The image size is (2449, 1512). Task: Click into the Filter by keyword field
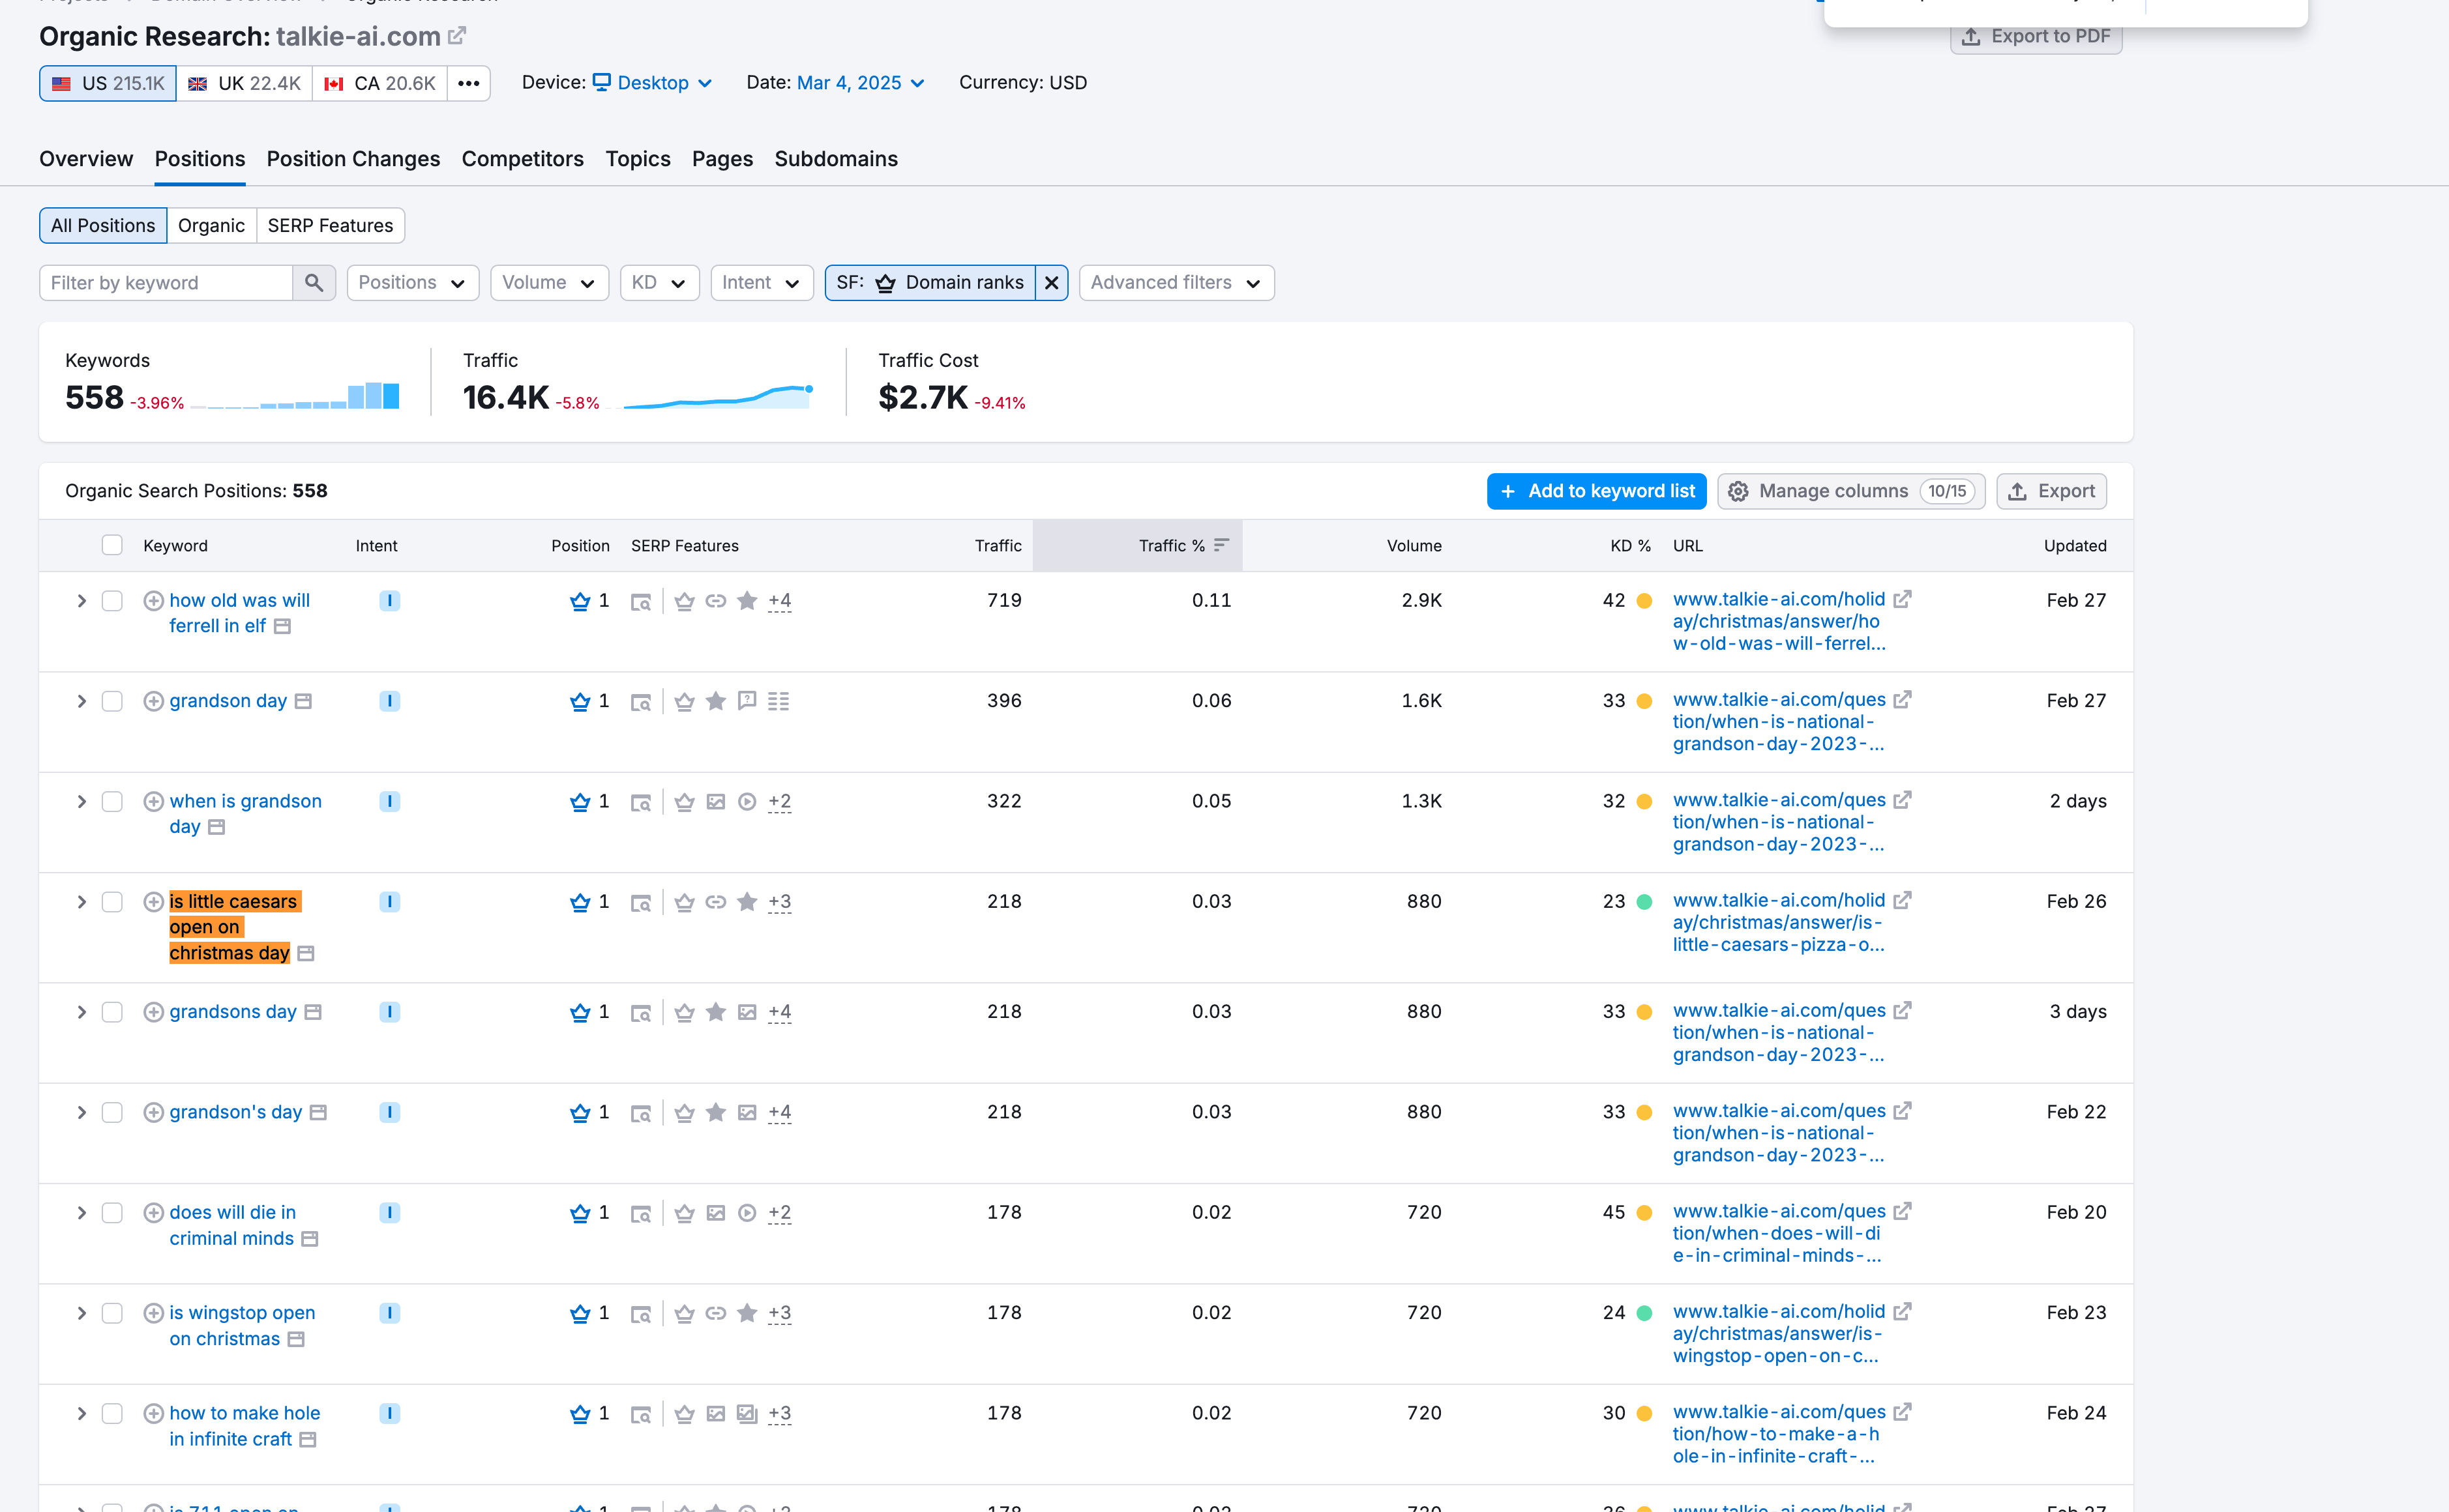(x=166, y=283)
